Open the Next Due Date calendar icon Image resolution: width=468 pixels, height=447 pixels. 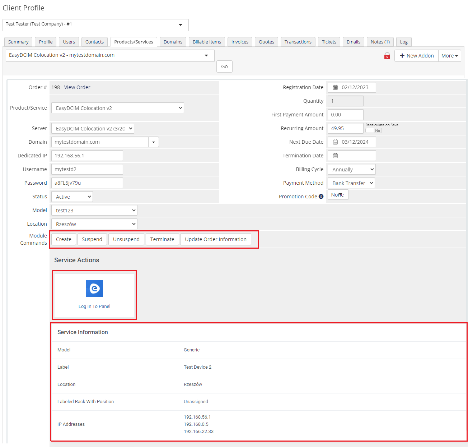click(x=335, y=142)
